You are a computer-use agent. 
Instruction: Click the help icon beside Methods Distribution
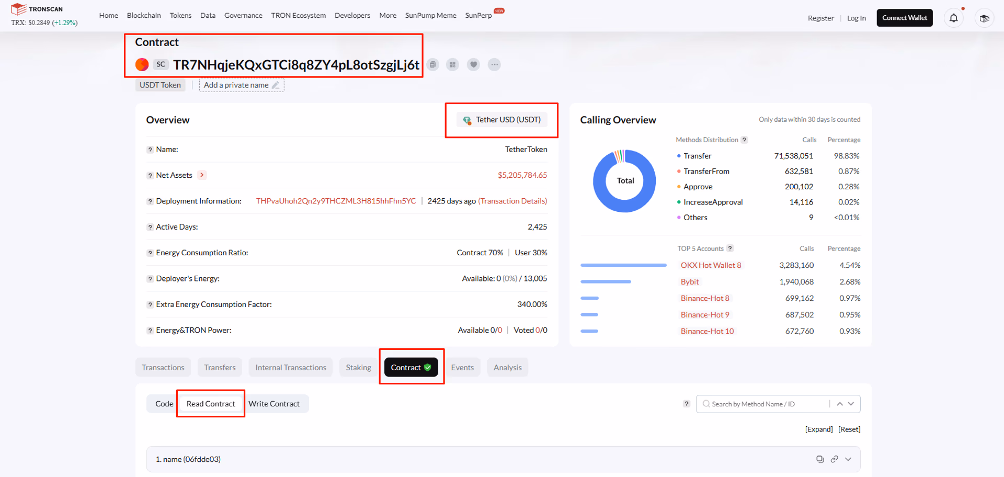tap(744, 140)
